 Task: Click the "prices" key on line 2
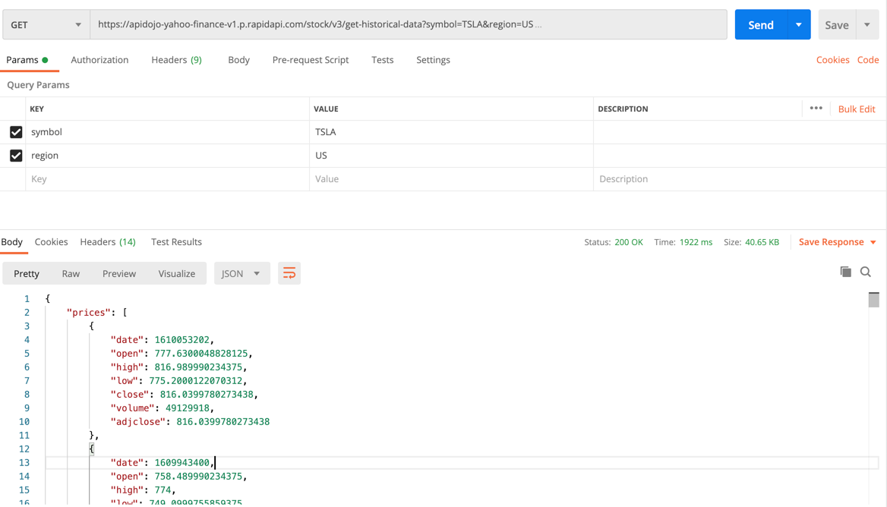pos(89,313)
